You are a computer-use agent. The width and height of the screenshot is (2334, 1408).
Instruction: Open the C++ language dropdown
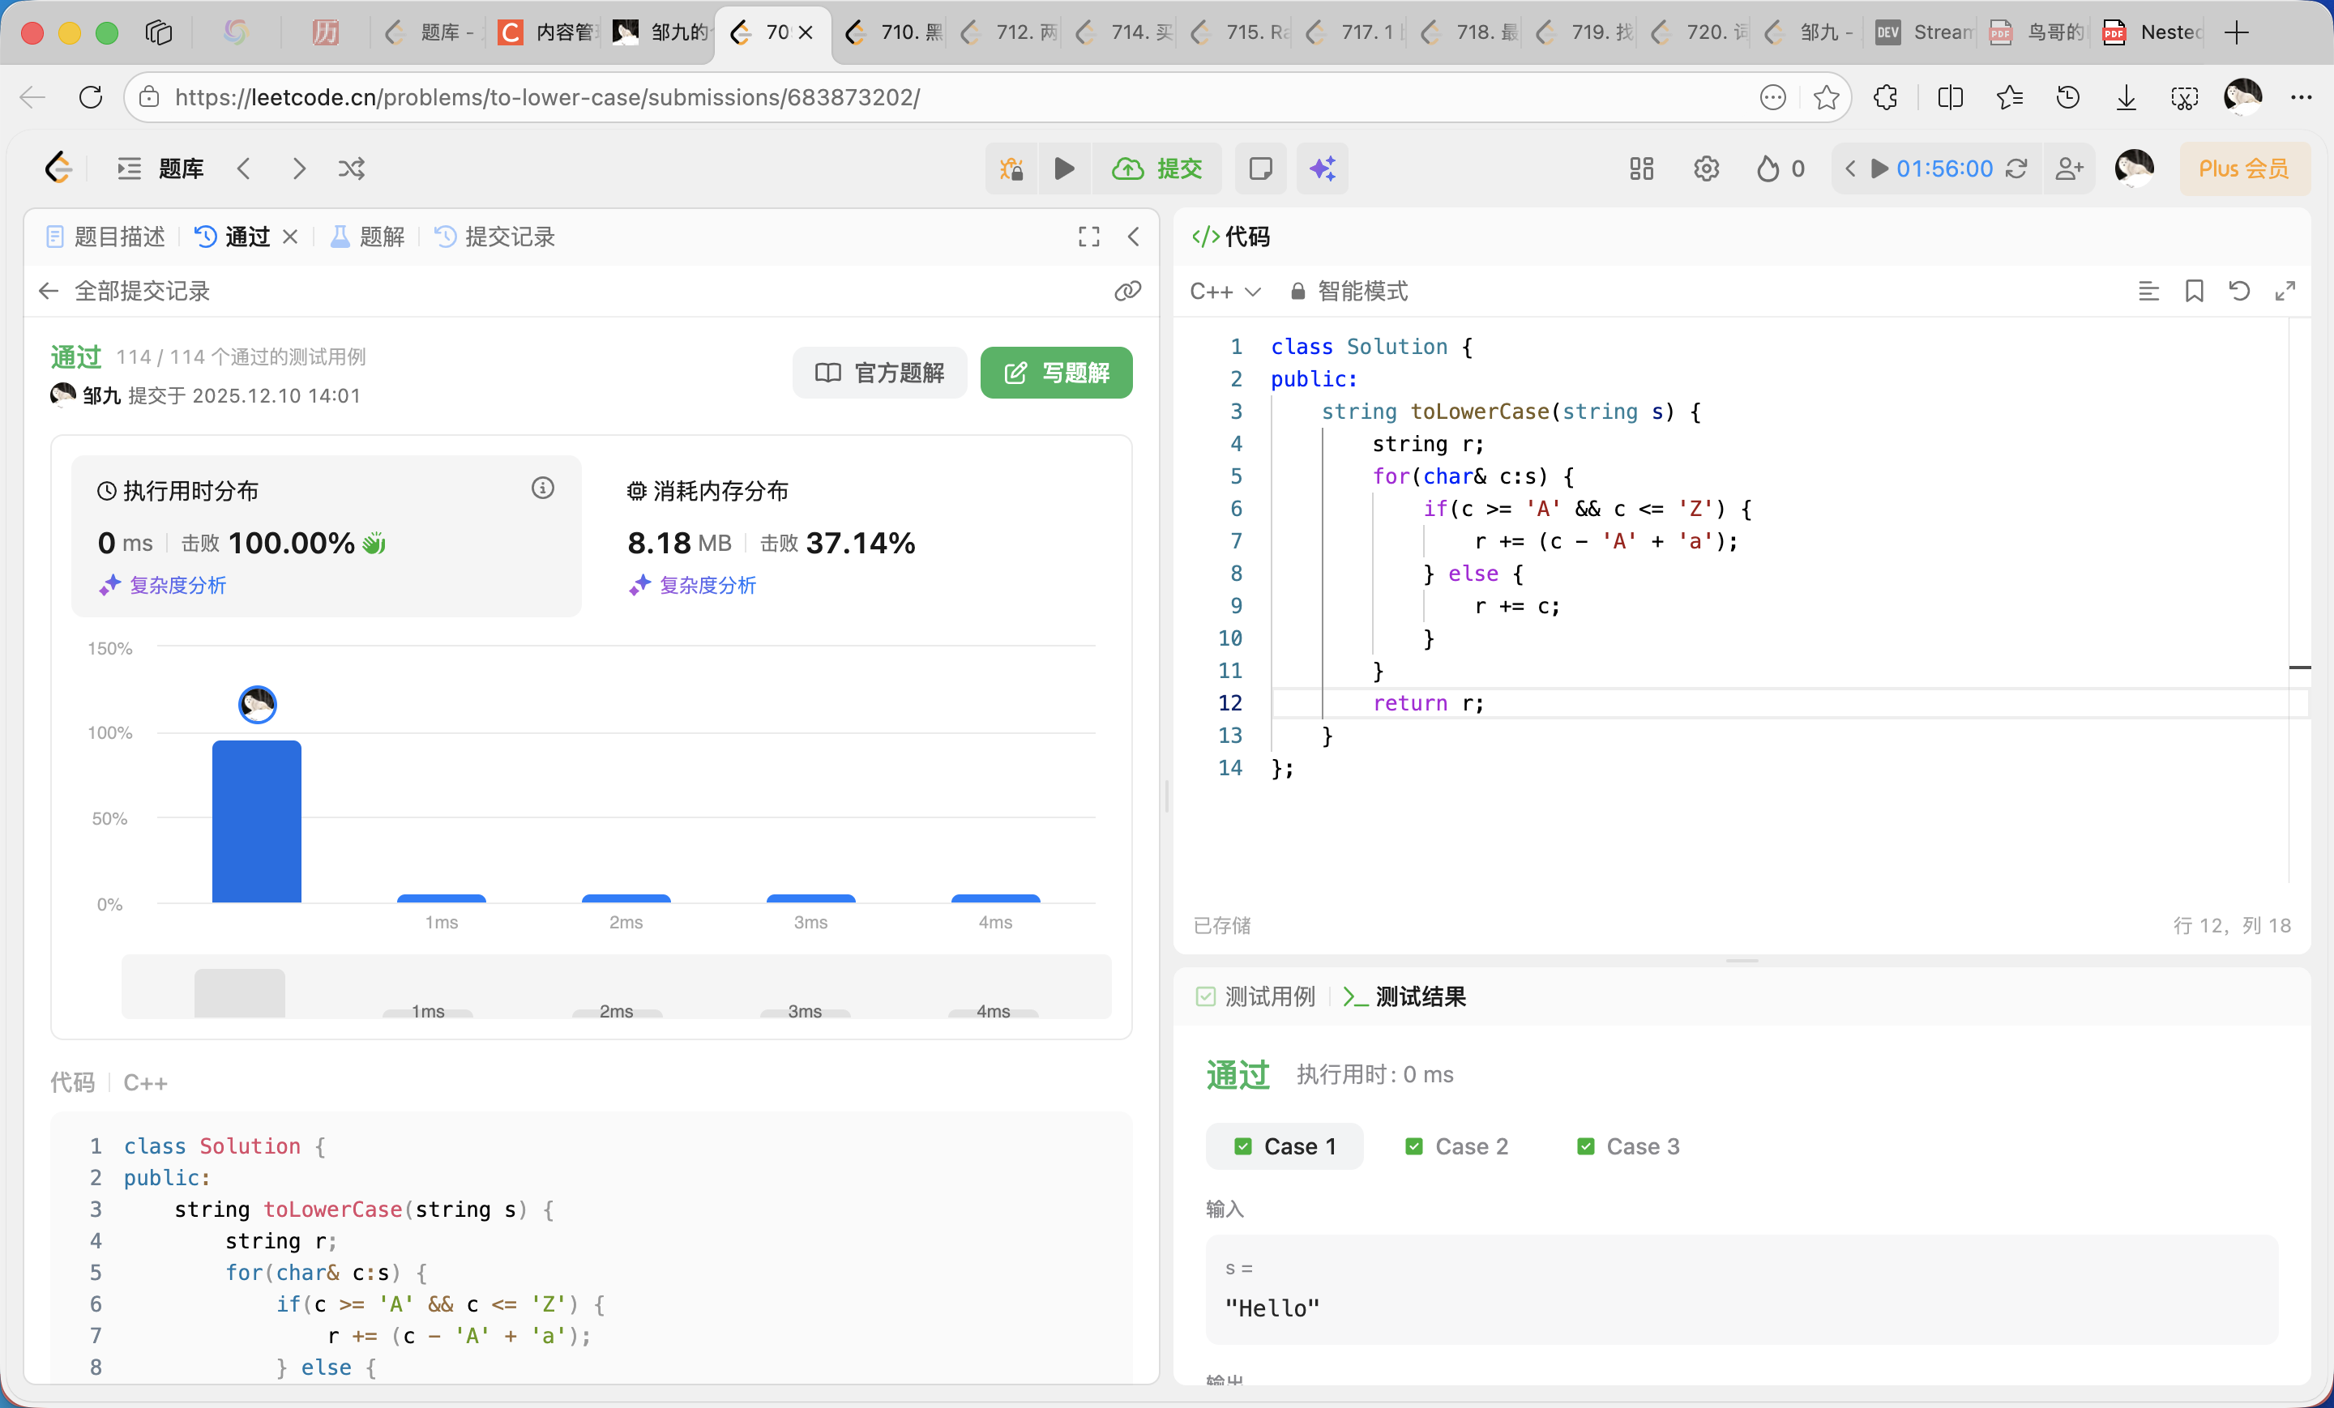1225,291
